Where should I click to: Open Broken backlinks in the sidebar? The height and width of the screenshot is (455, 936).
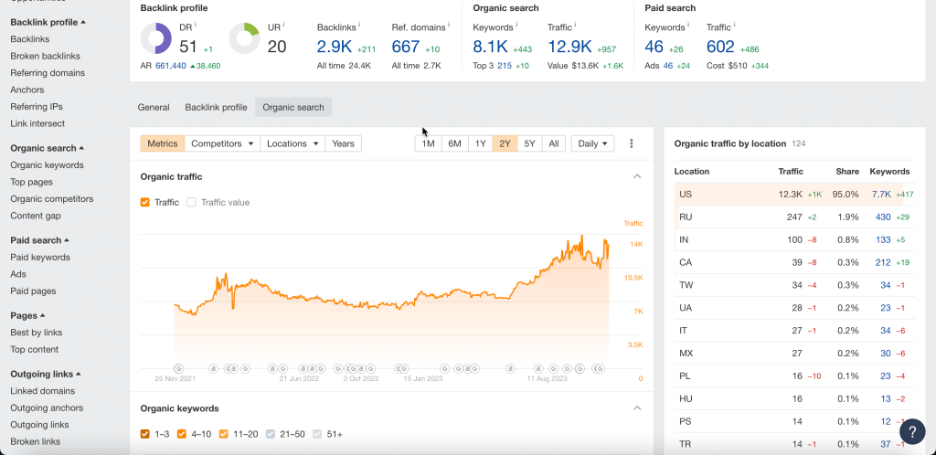45,56
